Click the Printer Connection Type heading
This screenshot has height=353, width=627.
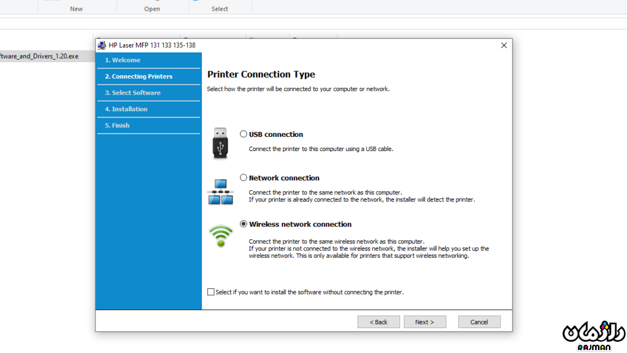261,75
